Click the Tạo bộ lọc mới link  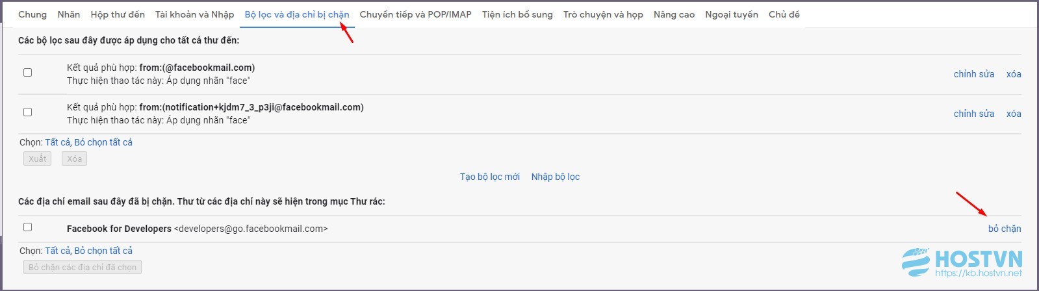point(490,177)
